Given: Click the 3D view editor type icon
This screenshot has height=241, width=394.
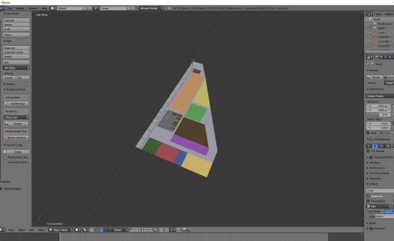Looking at the screenshot, I should tap(3, 230).
